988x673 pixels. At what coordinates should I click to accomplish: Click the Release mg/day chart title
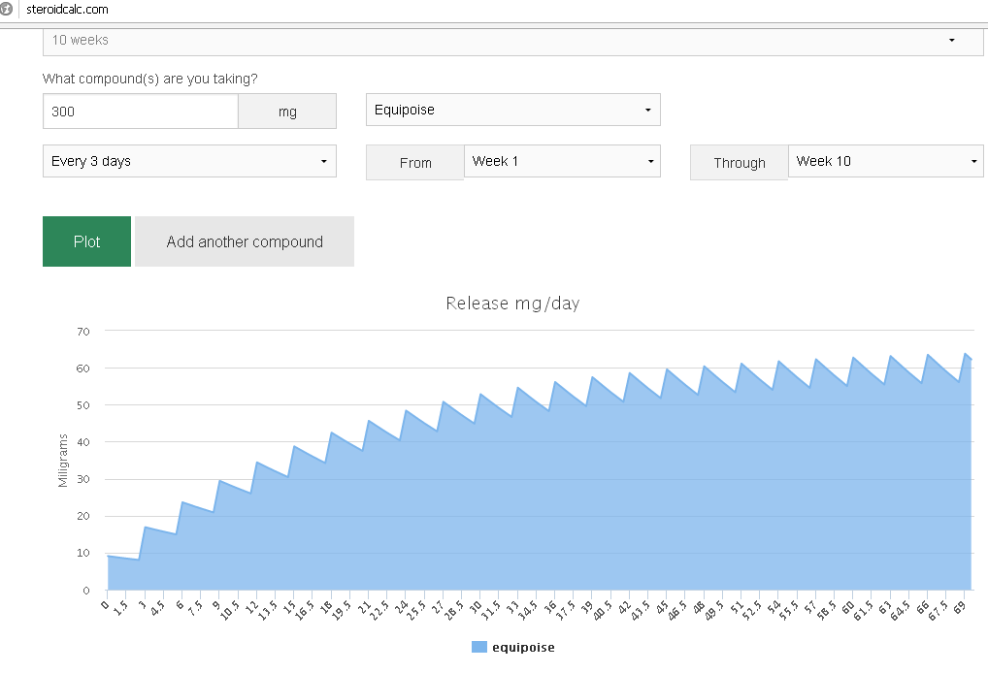[512, 304]
